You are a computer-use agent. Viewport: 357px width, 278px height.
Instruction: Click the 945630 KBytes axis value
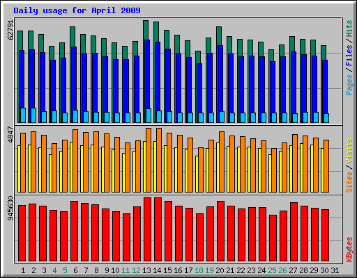click(10, 208)
